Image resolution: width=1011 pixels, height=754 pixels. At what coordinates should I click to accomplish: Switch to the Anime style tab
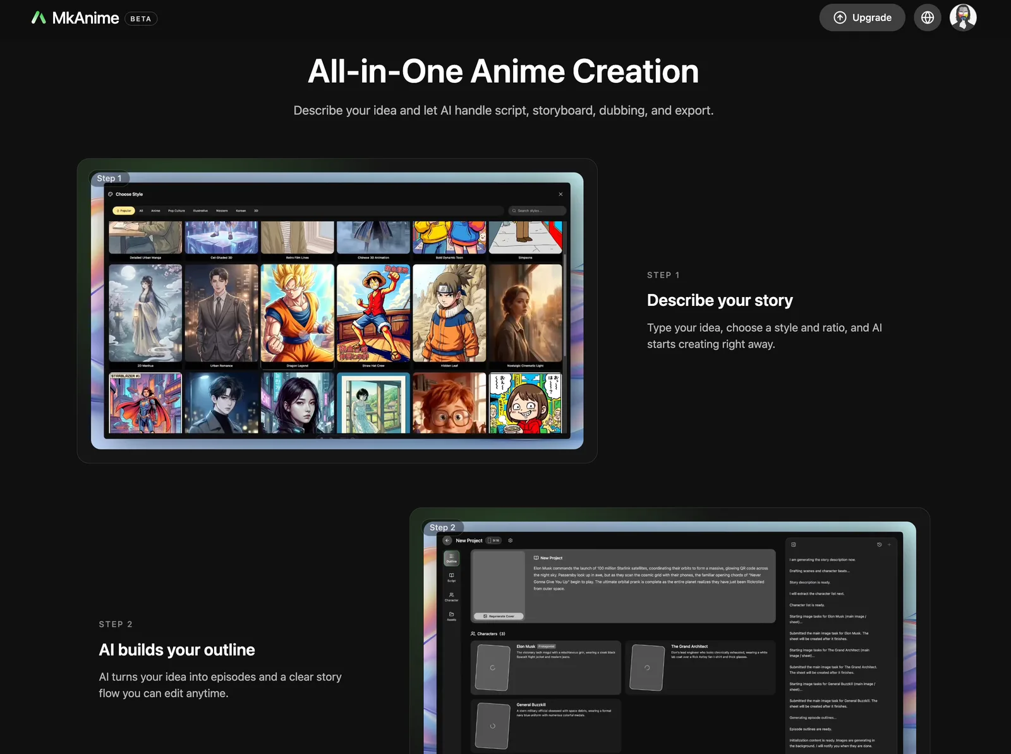click(x=156, y=210)
